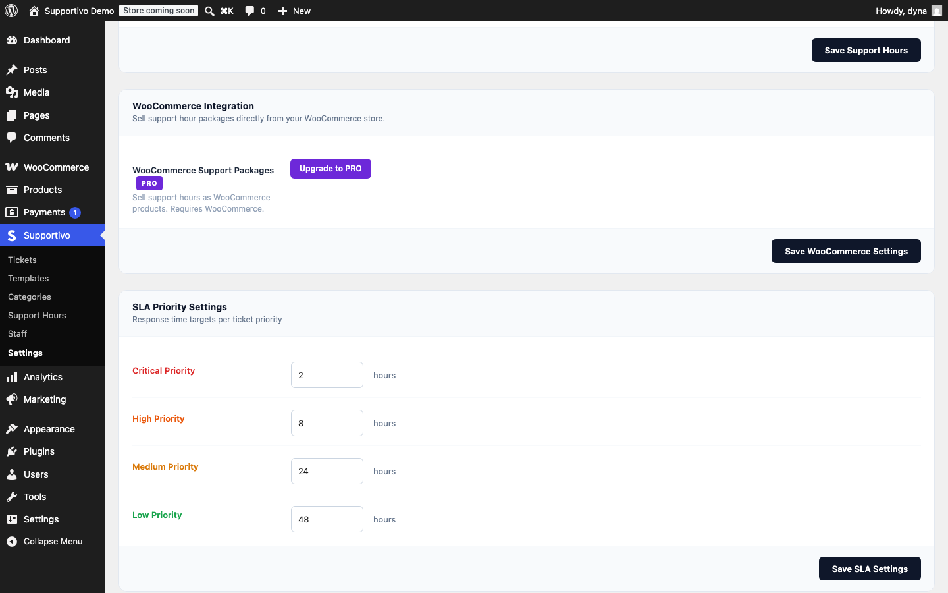Open the comments bubble icon in admin bar

pyautogui.click(x=250, y=11)
